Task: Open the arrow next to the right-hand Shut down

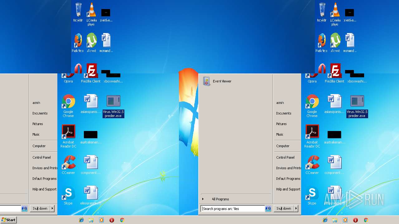Action: click(296, 208)
